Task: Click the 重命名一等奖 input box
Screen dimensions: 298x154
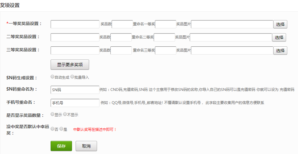Action: point(166,24)
